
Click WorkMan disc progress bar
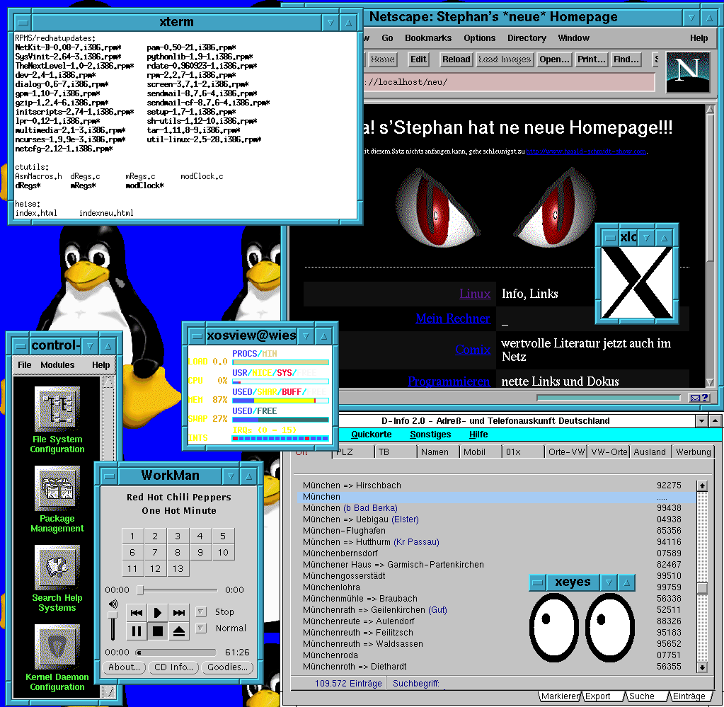176,653
